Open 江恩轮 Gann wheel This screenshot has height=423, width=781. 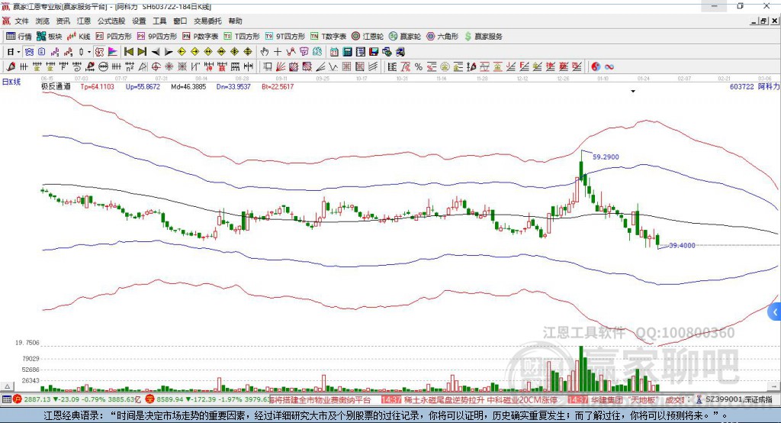point(368,37)
